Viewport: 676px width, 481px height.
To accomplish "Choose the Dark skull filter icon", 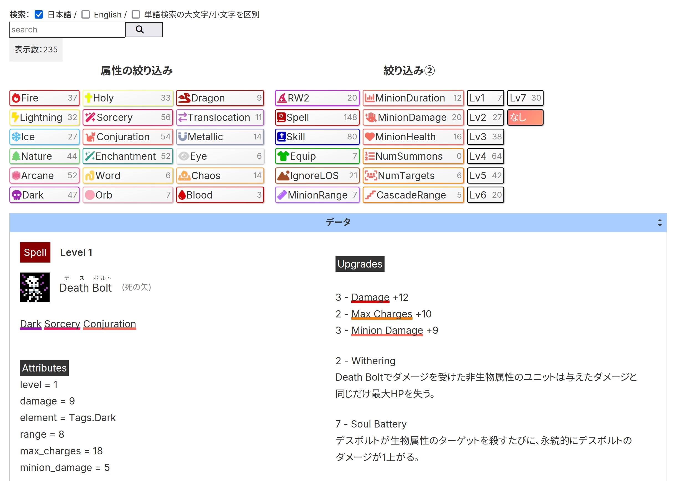I will (17, 195).
